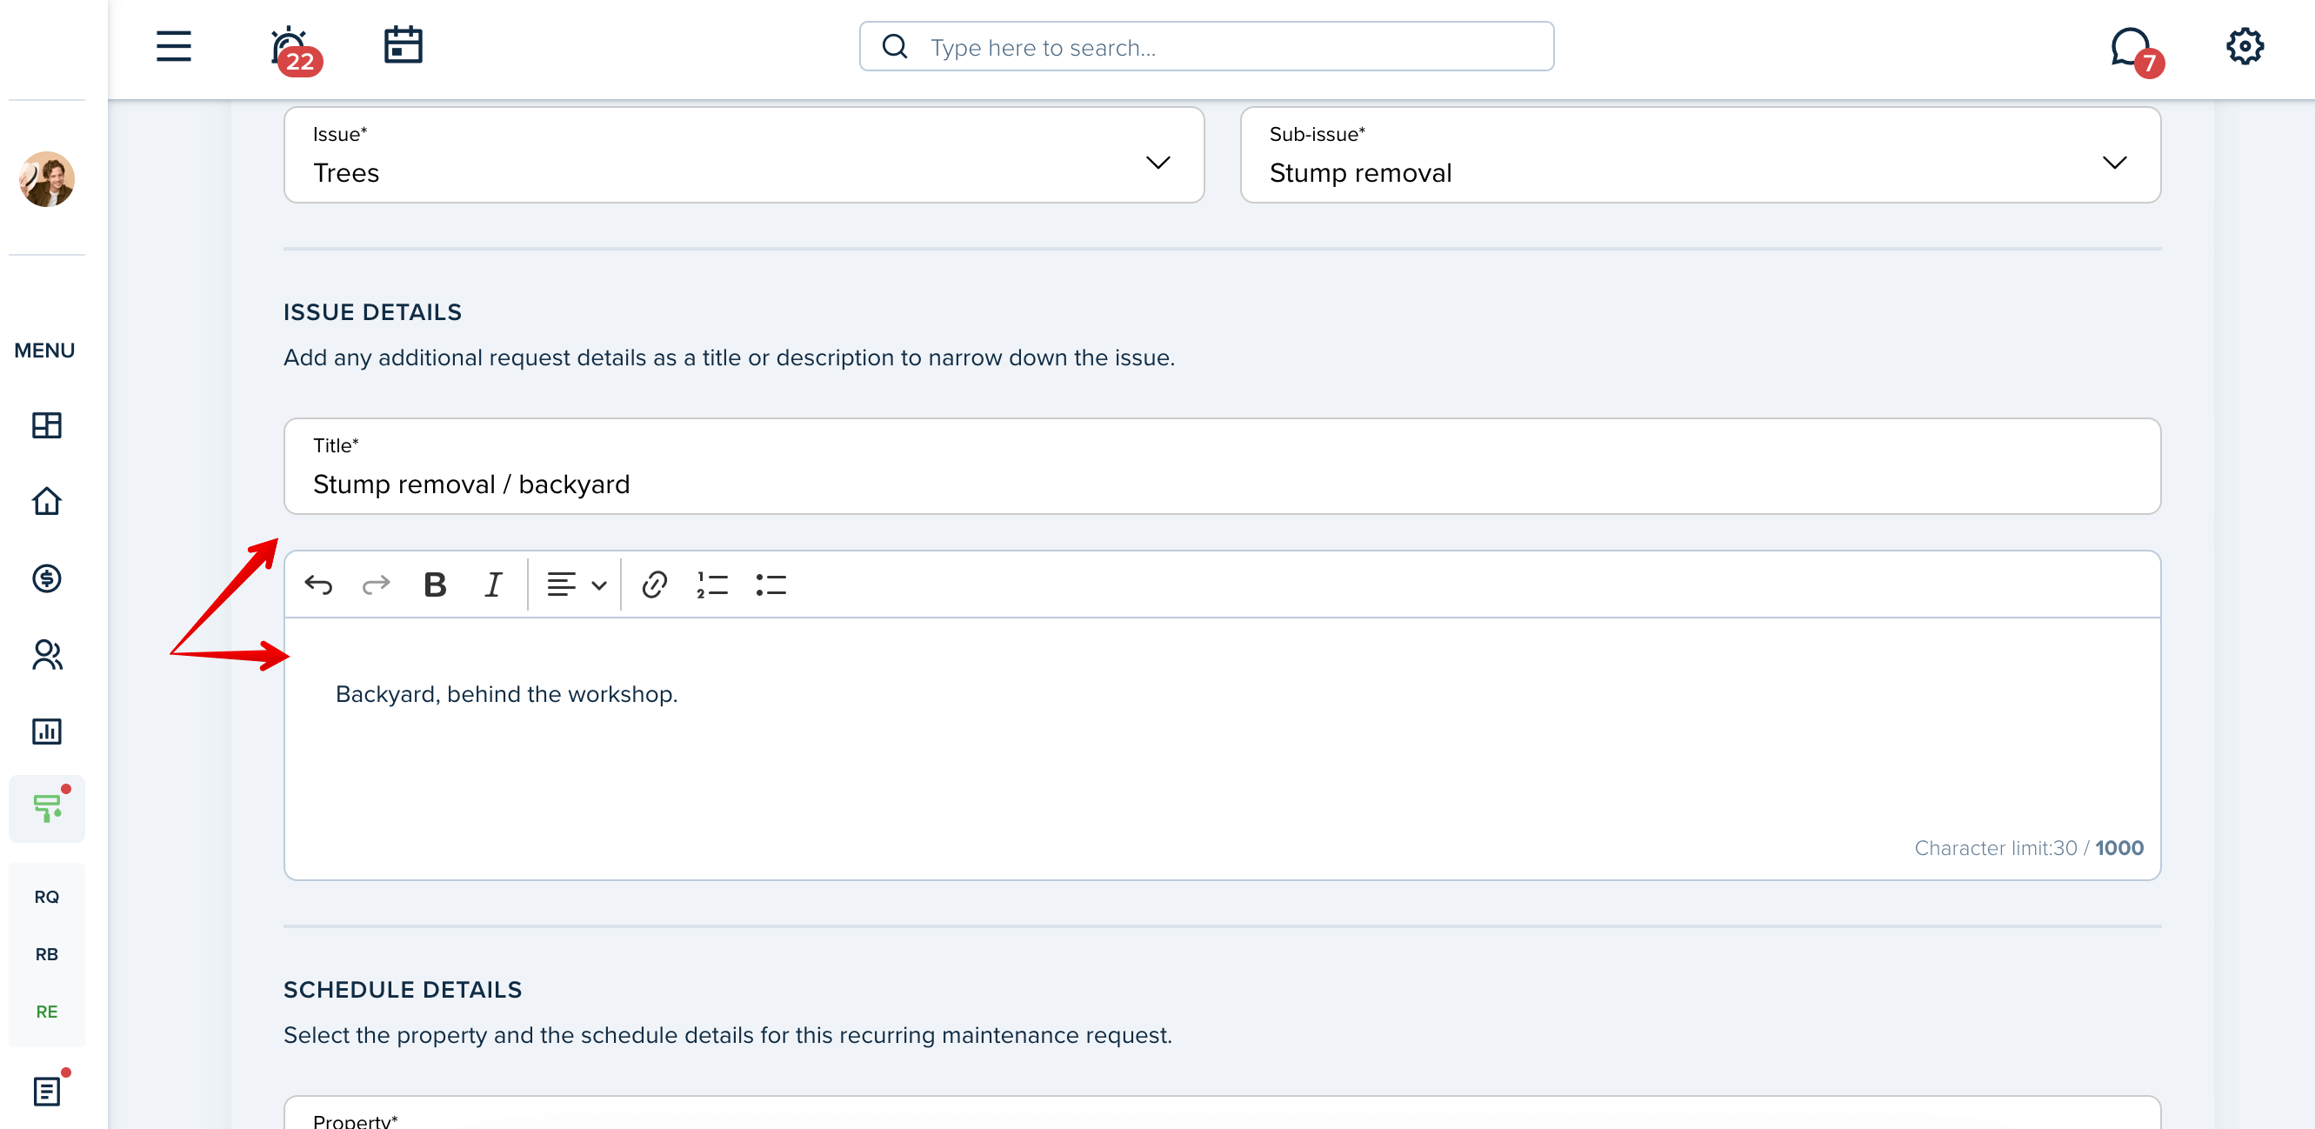Toggle bold formatting

click(x=435, y=585)
